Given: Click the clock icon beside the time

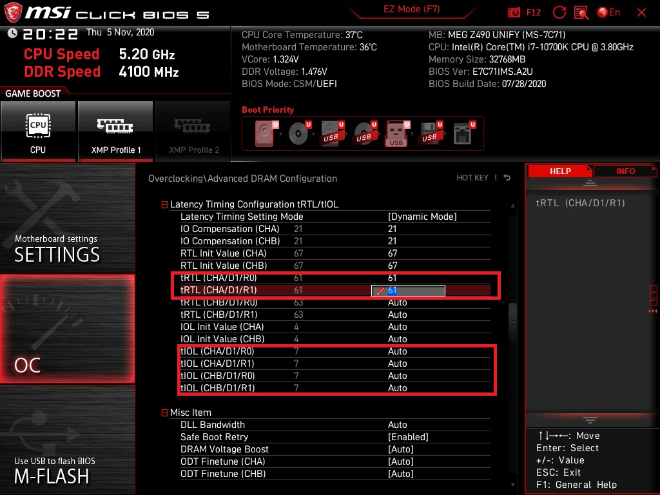Looking at the screenshot, I should (x=13, y=34).
